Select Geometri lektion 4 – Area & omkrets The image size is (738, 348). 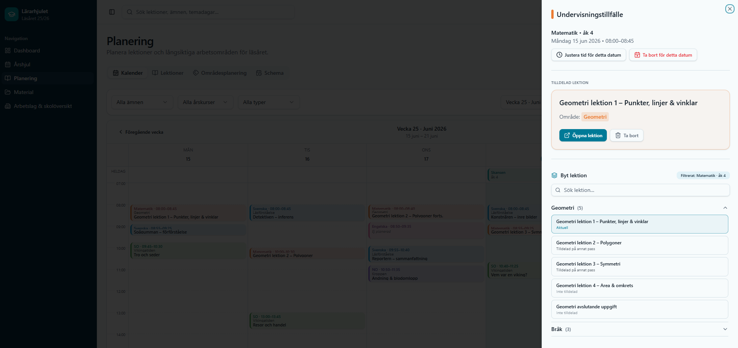[x=640, y=288]
